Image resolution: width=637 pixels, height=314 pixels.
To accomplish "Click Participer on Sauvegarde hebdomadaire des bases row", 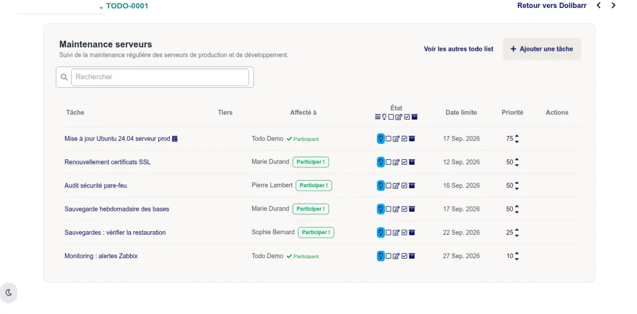I will tap(311, 209).
